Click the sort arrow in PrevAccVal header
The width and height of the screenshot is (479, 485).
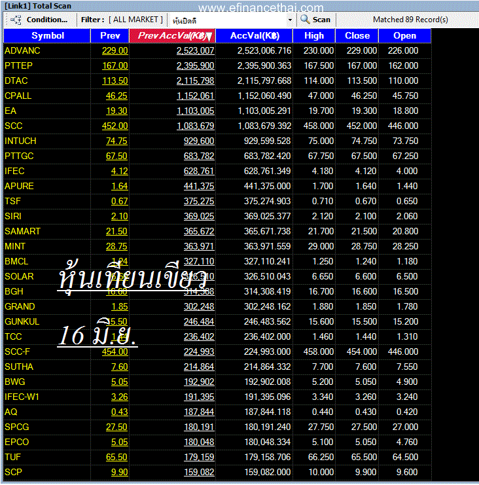pyautogui.click(x=209, y=36)
